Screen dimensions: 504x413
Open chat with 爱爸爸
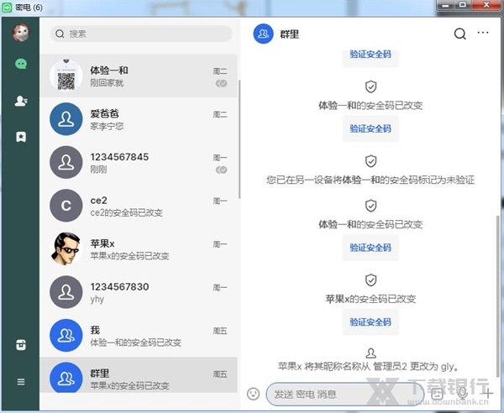139,119
